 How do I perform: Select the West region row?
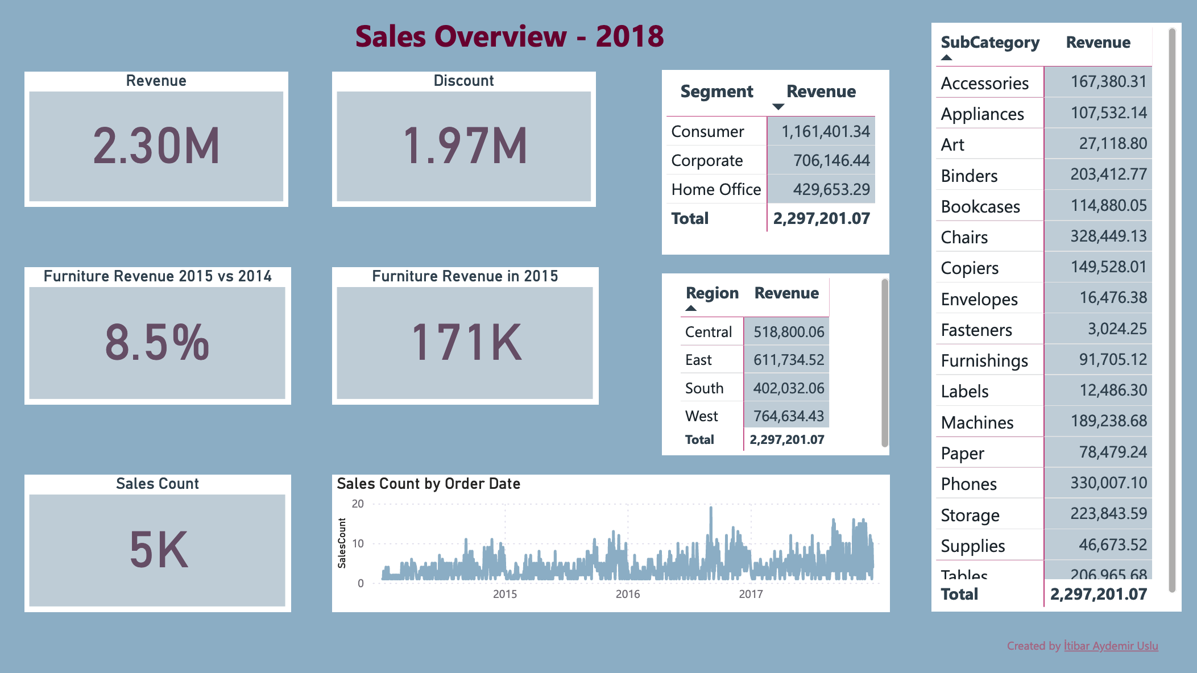[702, 417]
